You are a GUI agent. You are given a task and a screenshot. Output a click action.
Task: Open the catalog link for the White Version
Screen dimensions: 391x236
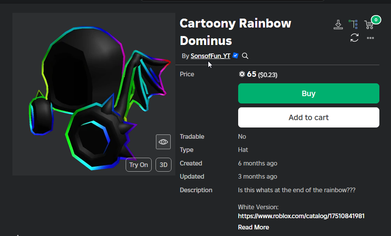pyautogui.click(x=301, y=216)
